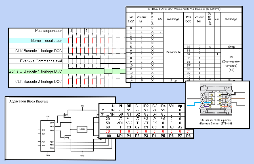Select terminal 1 on the connector diagram
This screenshot has width=254, height=164.
click(202, 95)
